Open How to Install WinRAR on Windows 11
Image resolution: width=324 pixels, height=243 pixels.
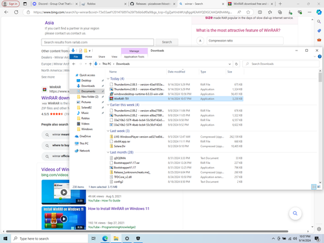(119, 209)
